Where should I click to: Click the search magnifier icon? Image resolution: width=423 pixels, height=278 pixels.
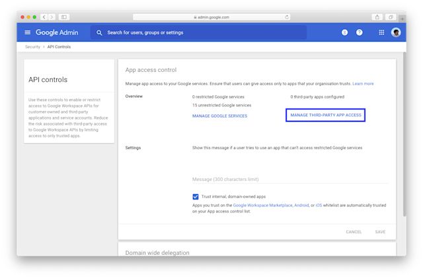pos(99,32)
